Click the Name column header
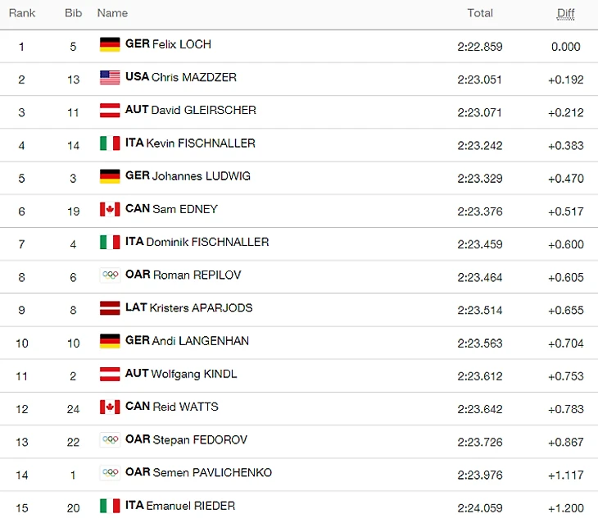The height and width of the screenshot is (523, 598). 112,13
